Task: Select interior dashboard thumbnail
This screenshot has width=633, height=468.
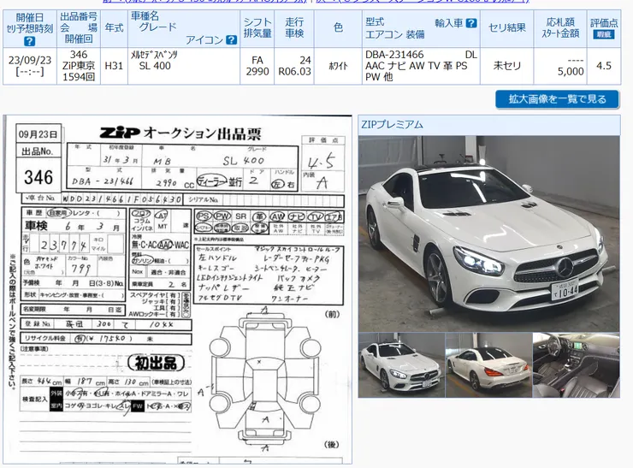Action: coord(576,365)
